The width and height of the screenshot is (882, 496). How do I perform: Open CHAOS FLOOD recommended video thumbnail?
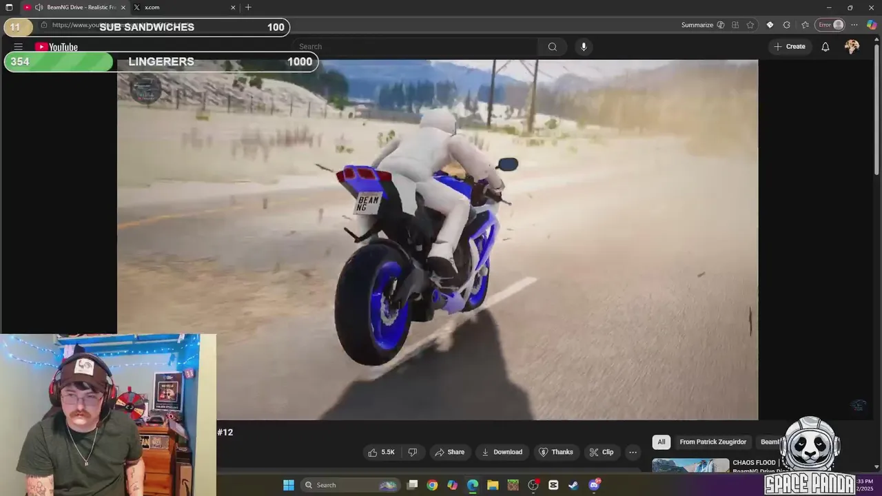point(690,466)
